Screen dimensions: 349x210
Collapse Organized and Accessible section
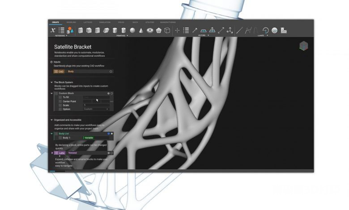coord(51,120)
